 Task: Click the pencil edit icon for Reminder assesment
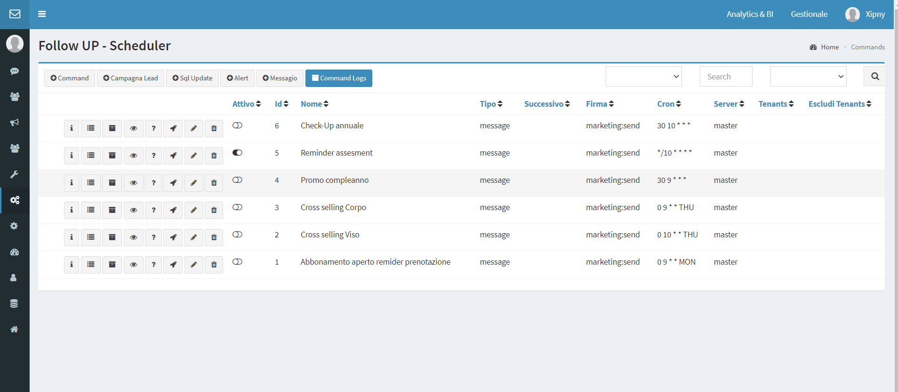[193, 156]
